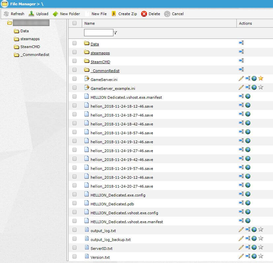273x263 pixels.
Task: Click the rename icon for hellion_2018-11-24-18-12-46.save
Action: pos(241,105)
